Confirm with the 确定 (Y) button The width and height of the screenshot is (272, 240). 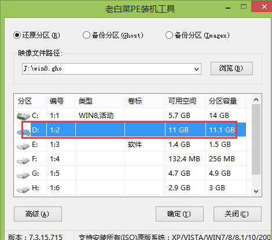[x=179, y=214]
